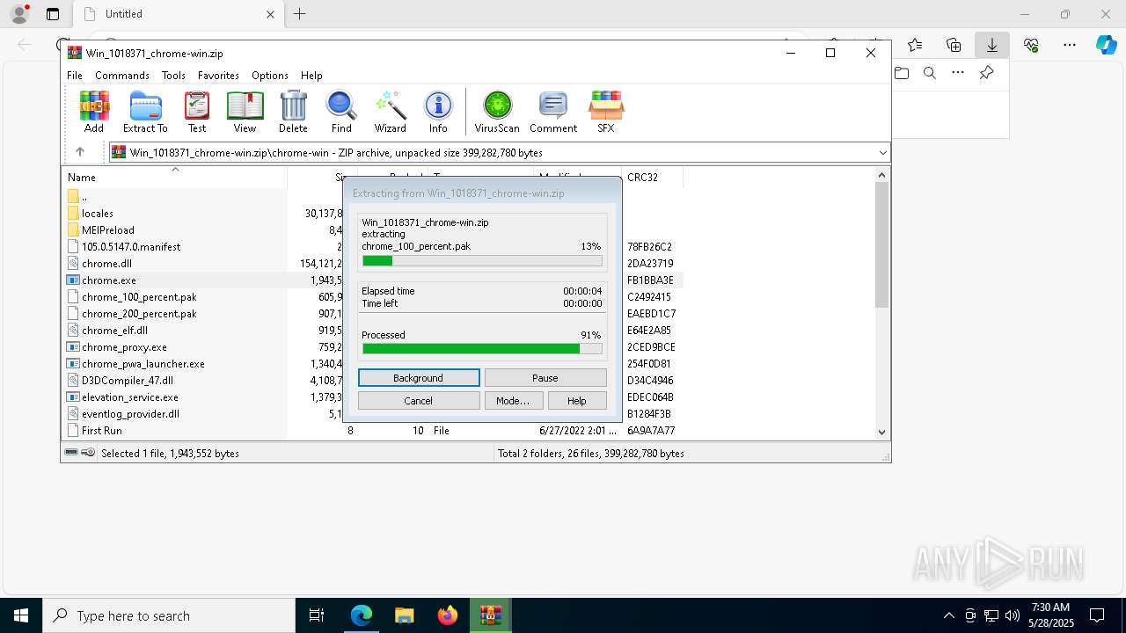1126x633 pixels.
Task: Send extraction to Background
Action: pos(419,378)
